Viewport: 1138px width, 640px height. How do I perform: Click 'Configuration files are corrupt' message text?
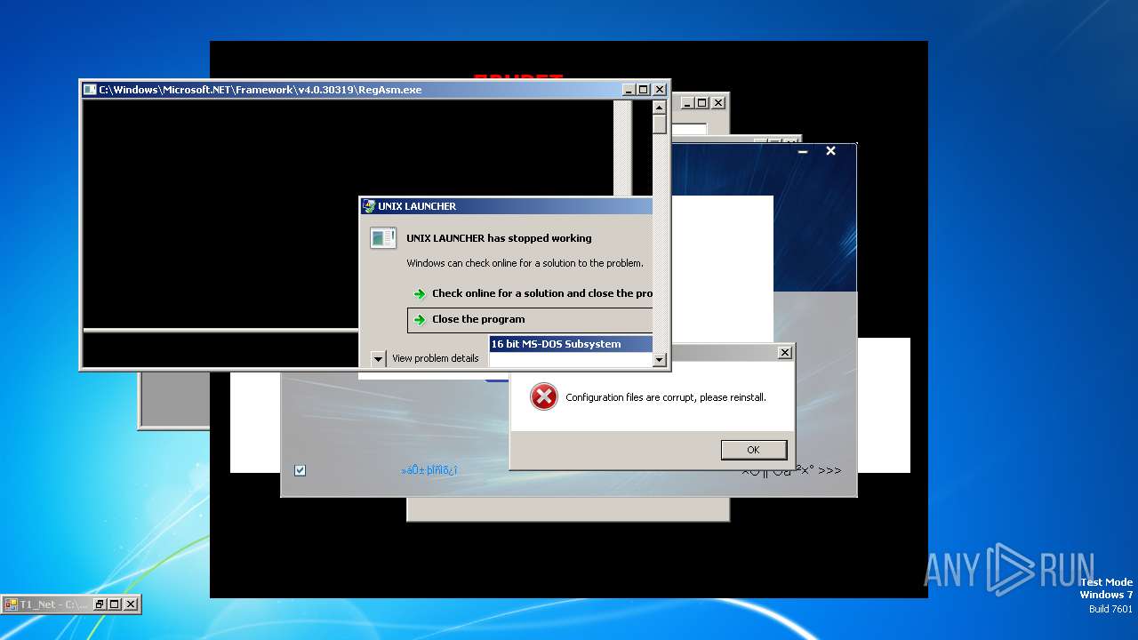tap(666, 397)
